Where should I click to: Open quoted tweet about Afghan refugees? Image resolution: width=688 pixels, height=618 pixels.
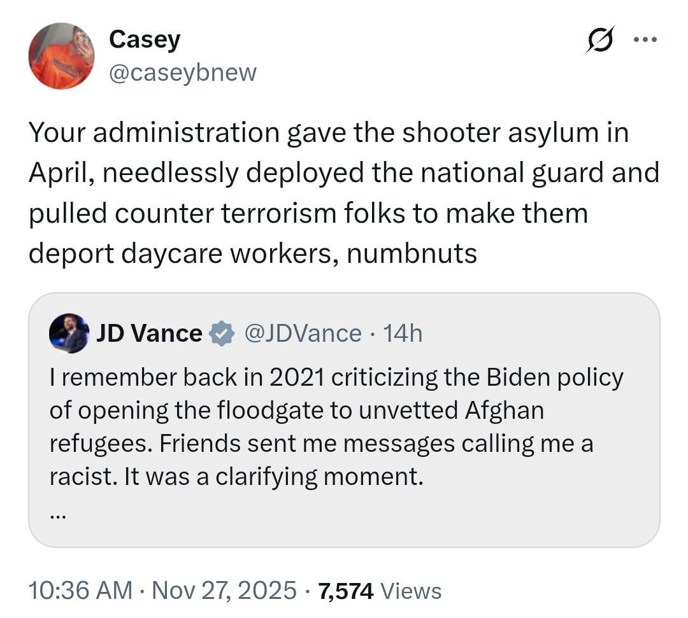pyautogui.click(x=336, y=411)
